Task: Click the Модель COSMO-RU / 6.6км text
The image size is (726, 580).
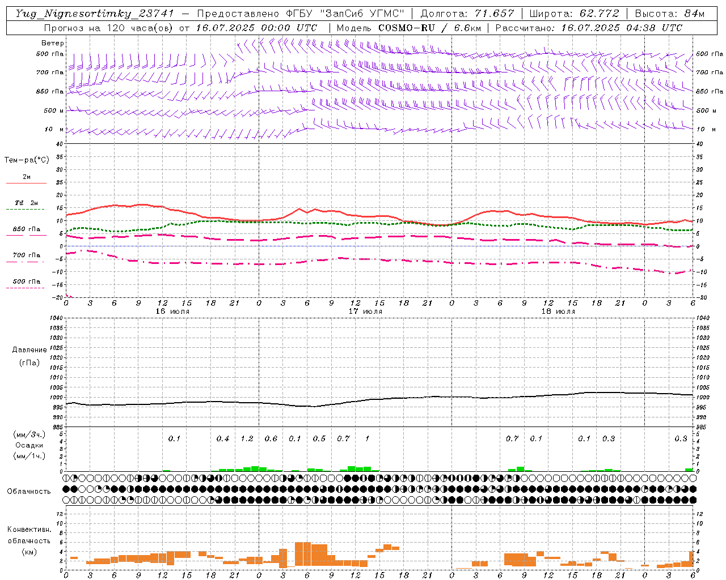Action: tap(408, 28)
